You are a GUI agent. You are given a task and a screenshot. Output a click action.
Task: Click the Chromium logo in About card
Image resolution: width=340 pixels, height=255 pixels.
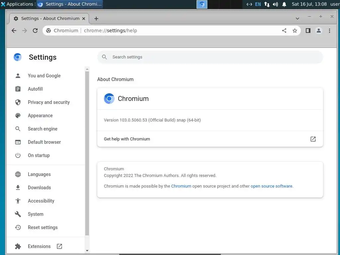point(109,99)
